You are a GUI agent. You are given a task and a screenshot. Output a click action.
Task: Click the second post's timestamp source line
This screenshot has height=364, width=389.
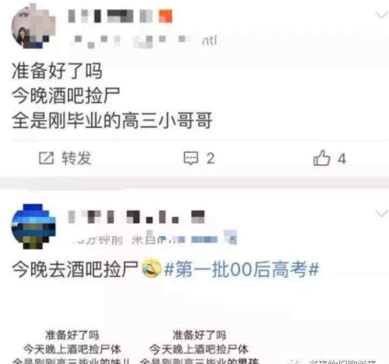tap(156, 239)
